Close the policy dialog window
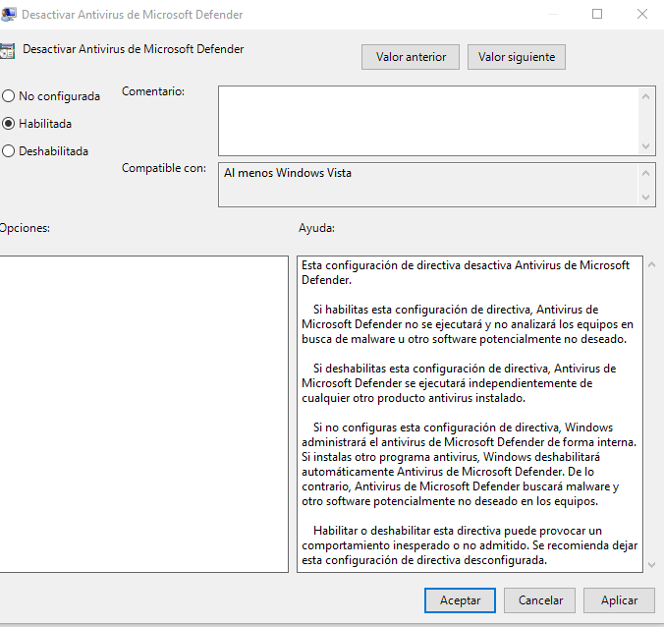Screen dimensions: 664x627 pos(642,15)
